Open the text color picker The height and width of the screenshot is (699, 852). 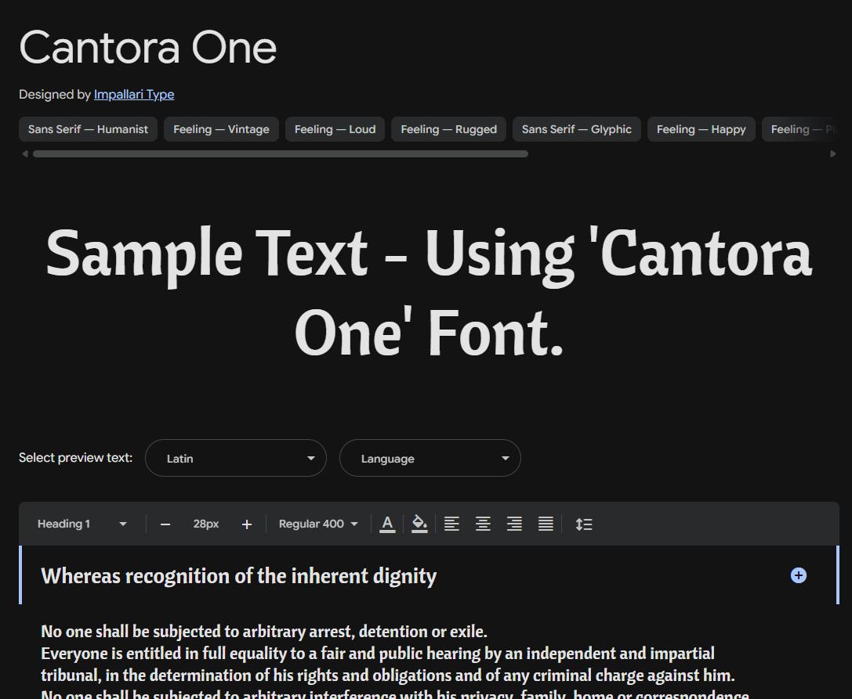tap(387, 524)
